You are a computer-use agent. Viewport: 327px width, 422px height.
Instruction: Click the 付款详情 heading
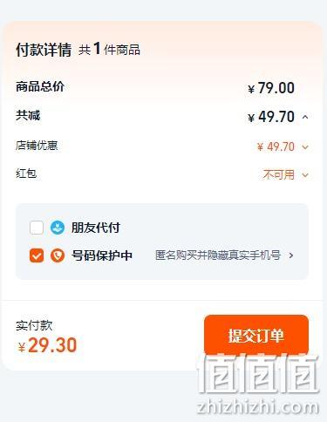[x=44, y=50]
